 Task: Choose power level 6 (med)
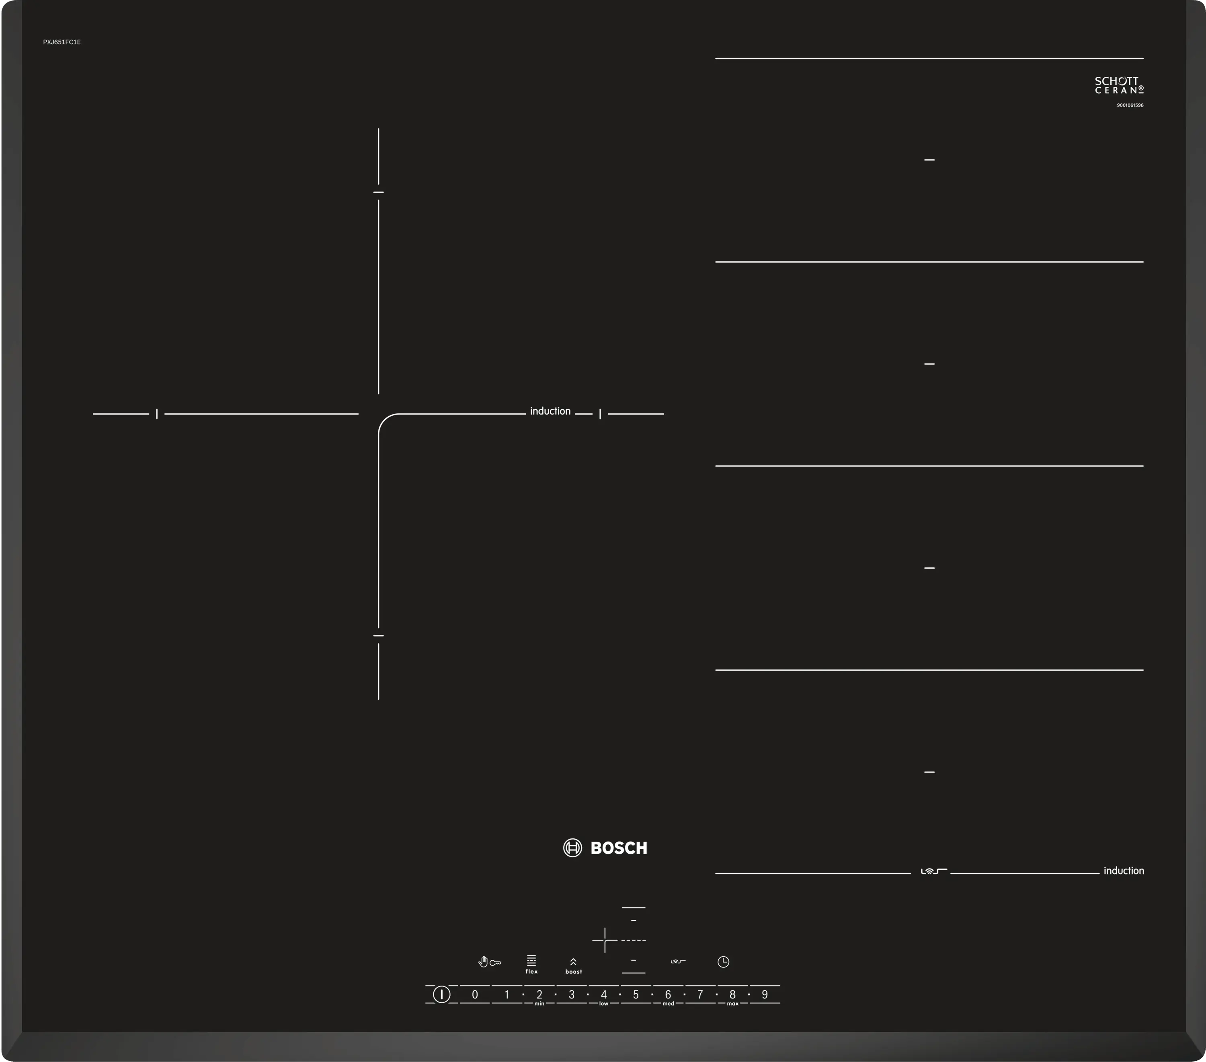[668, 995]
